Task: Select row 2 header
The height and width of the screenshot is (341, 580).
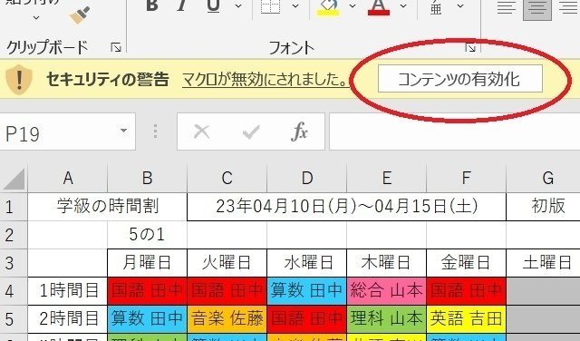Action: pyautogui.click(x=14, y=235)
